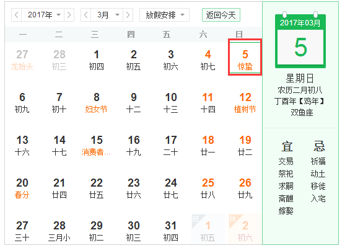Go to previous month arrow
Screen dimensions: 350x248
coord(85,15)
